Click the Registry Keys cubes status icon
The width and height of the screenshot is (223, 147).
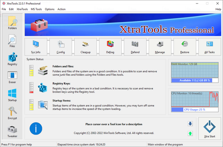43,88
